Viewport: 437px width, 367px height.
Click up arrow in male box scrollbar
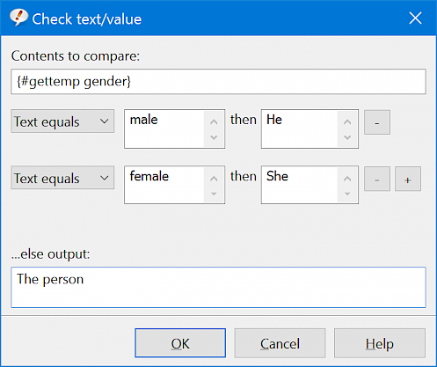[214, 121]
